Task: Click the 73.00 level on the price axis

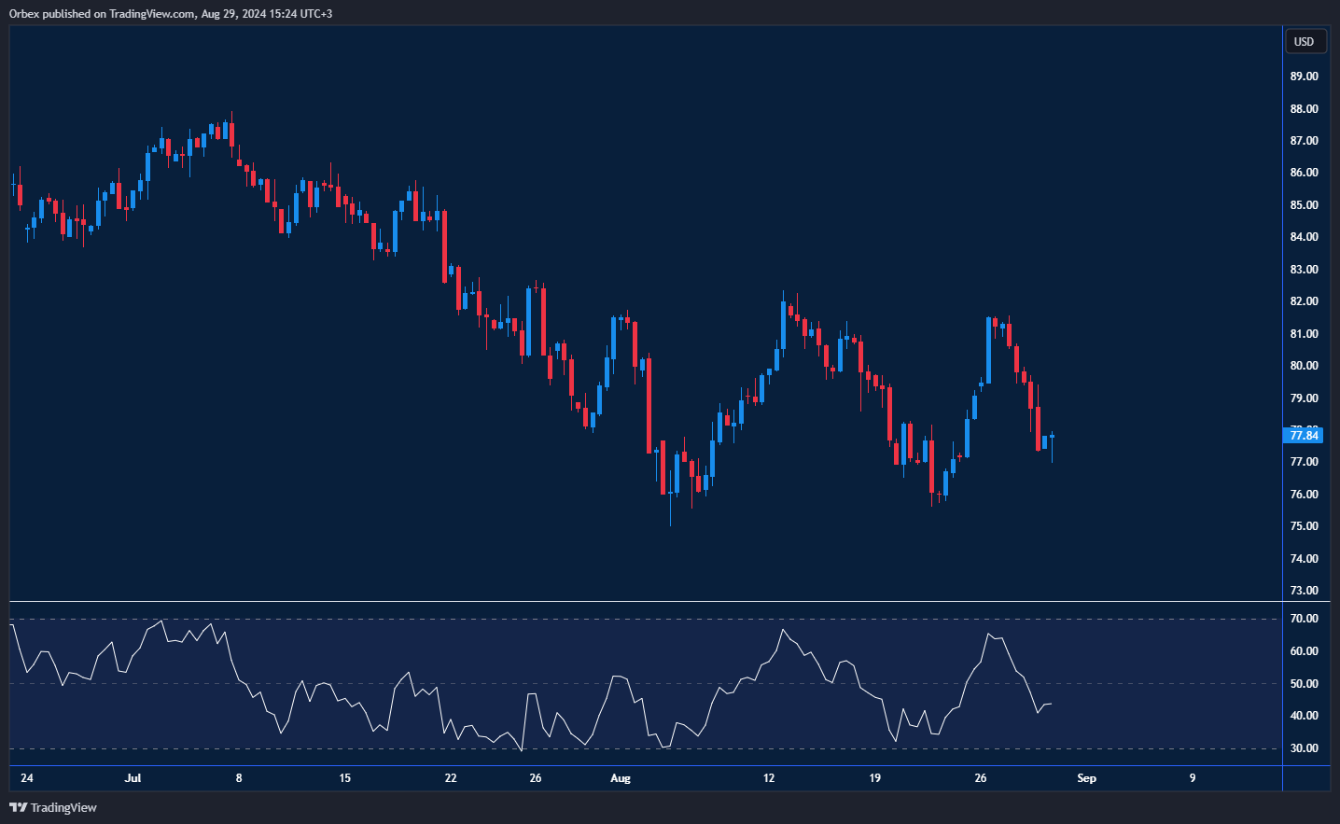Action: [x=1304, y=590]
